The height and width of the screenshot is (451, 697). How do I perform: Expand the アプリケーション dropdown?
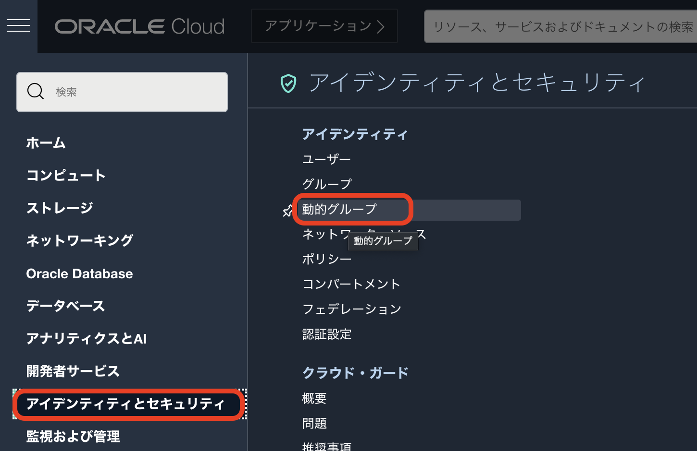[324, 26]
